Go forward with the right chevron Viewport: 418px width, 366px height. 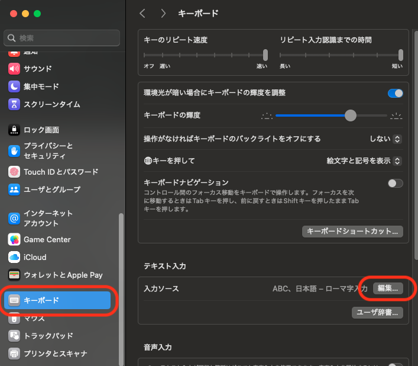[x=163, y=14]
